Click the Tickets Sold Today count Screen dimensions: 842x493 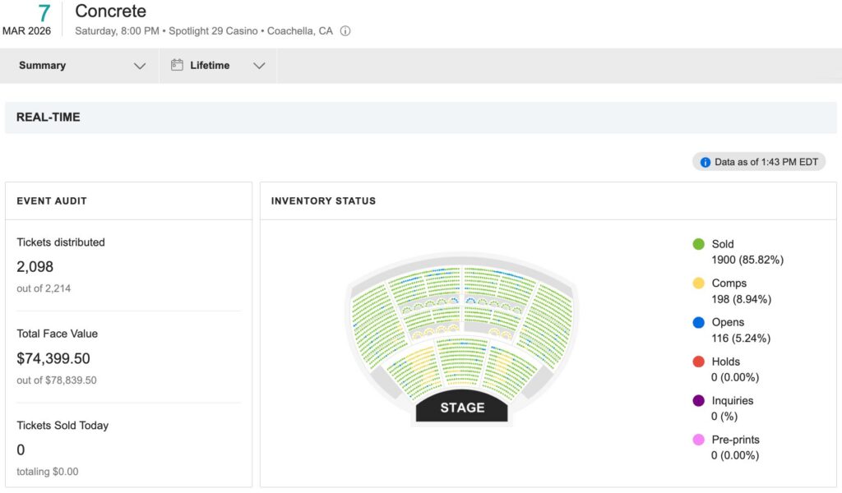pyautogui.click(x=21, y=450)
